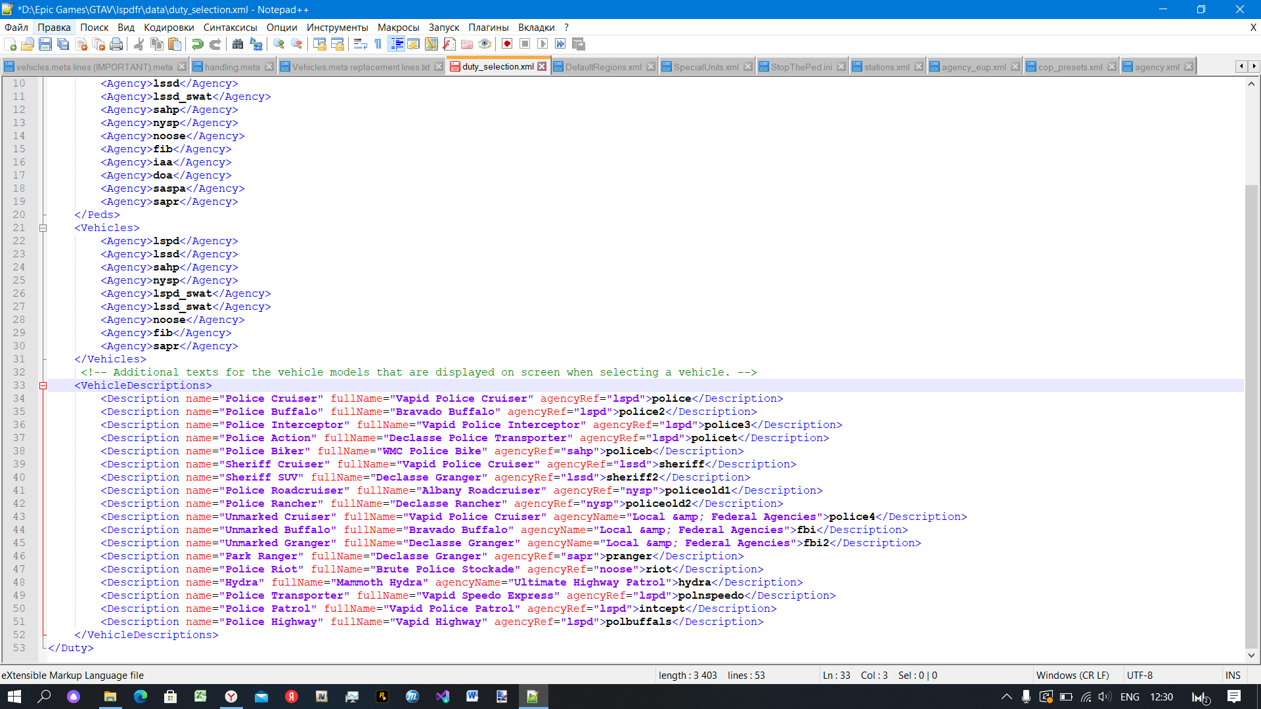Click the Cut scissors icon

(x=139, y=44)
